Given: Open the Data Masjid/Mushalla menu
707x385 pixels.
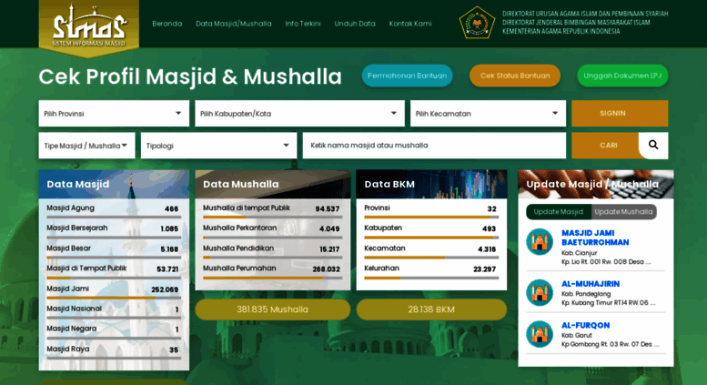Looking at the screenshot, I should tap(234, 24).
